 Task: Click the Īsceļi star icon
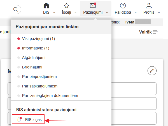pyautogui.click(x=66, y=6)
